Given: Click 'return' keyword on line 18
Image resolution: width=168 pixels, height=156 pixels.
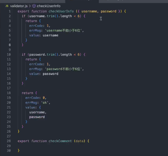Looking at the screenshot, I should (28, 93).
